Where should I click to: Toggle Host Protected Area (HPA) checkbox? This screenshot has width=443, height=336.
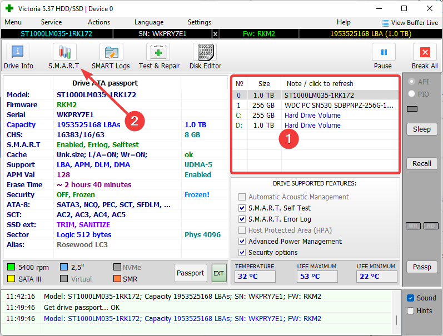pyautogui.click(x=242, y=230)
